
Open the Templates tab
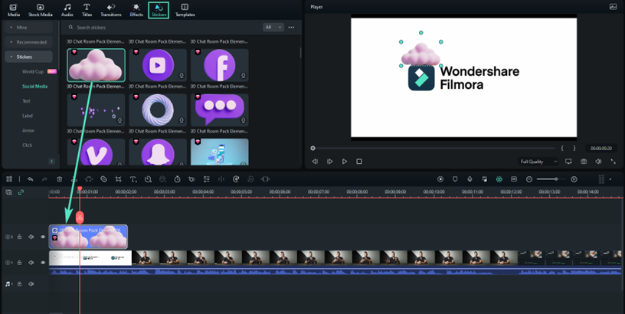(x=185, y=10)
